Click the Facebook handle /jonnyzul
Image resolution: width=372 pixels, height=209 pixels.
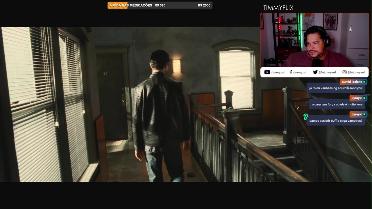pyautogui.click(x=300, y=72)
